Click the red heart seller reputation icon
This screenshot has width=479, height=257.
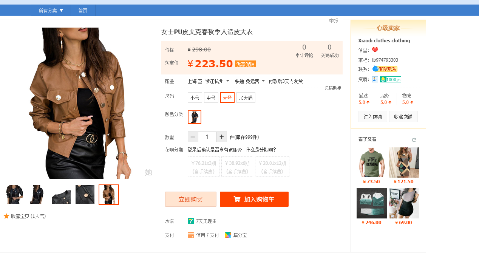pos(375,50)
